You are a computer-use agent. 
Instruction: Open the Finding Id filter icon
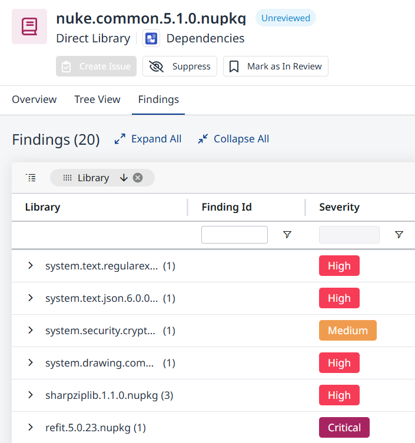(287, 235)
